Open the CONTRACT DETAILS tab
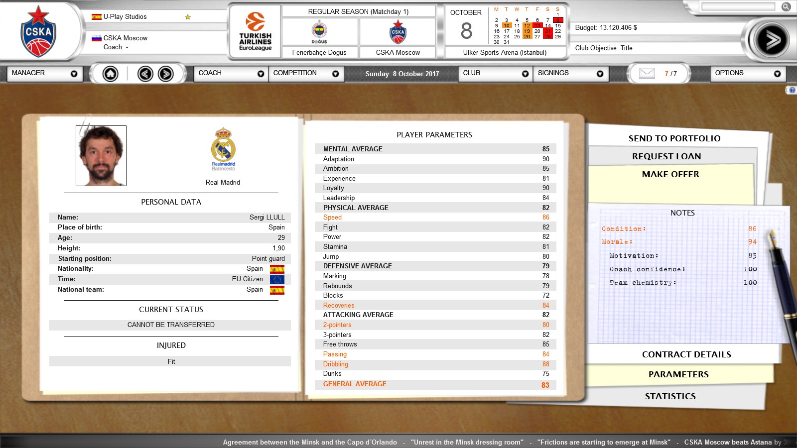This screenshot has height=448, width=797. [x=686, y=354]
